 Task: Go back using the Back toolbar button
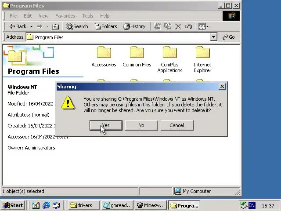tap(18, 26)
